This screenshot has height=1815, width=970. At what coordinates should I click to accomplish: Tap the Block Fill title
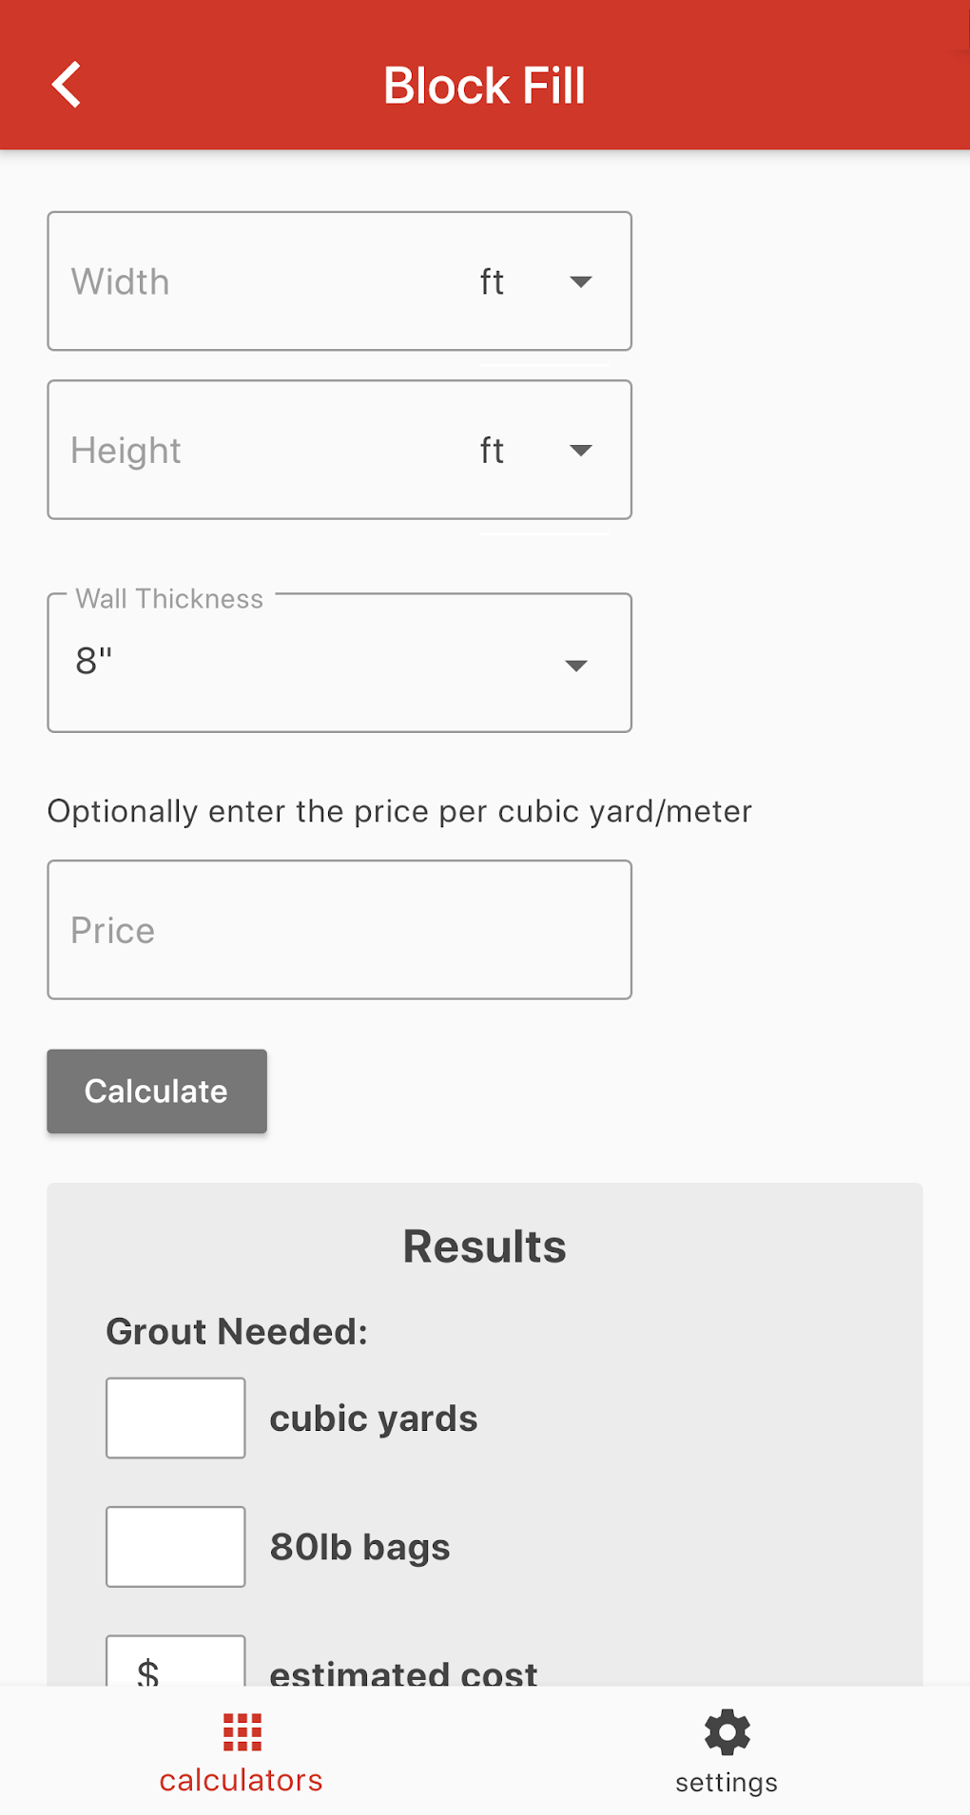[484, 85]
